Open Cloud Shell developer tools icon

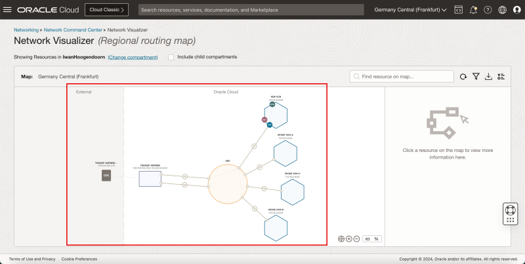point(458,10)
